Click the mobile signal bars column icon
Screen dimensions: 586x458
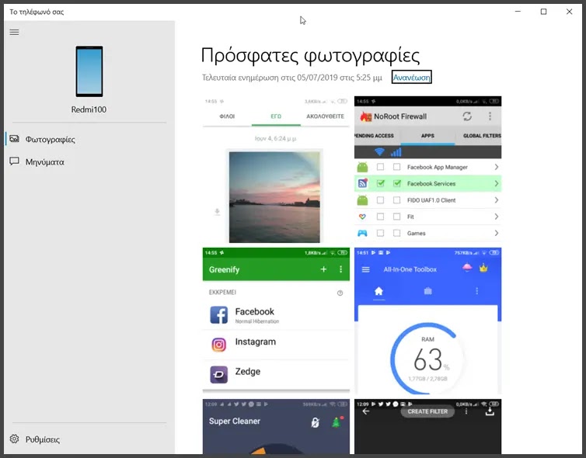tap(396, 151)
